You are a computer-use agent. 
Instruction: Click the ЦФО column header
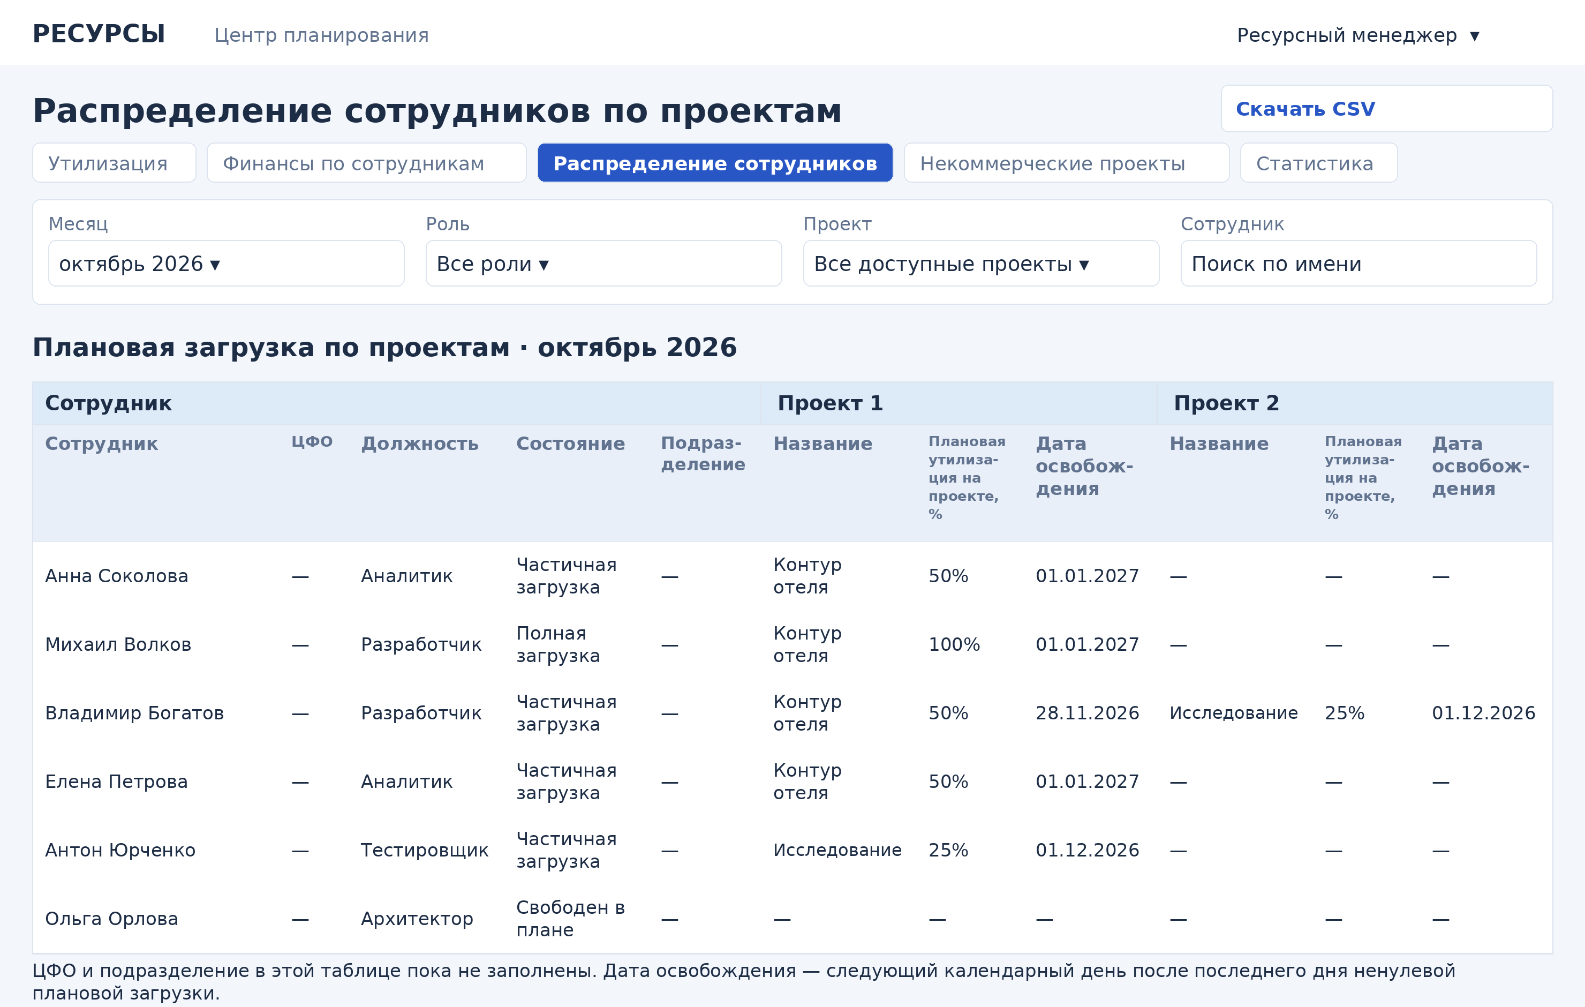pos(312,441)
